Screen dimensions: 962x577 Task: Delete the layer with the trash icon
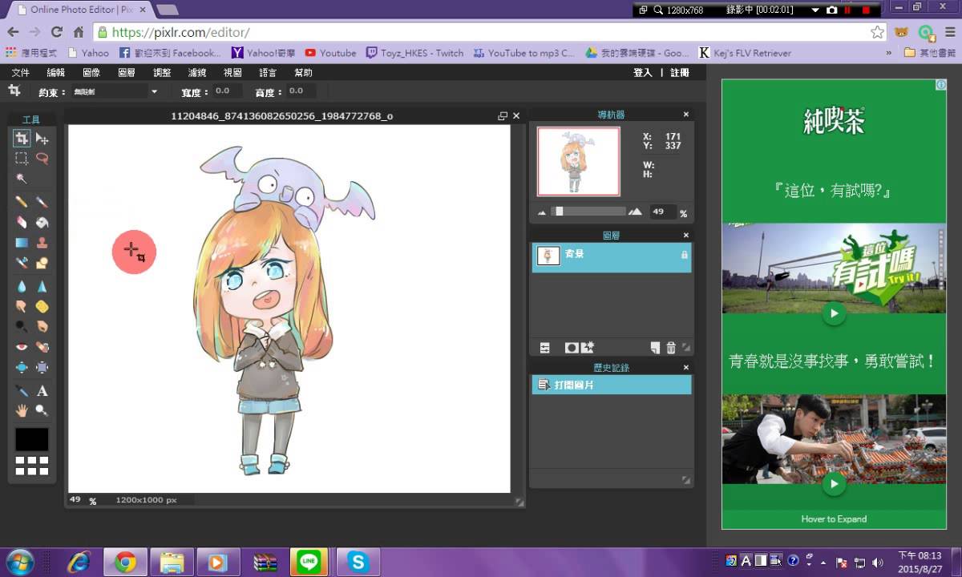click(x=671, y=348)
